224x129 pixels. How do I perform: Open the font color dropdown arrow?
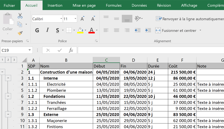pyautogui.click(x=97, y=30)
